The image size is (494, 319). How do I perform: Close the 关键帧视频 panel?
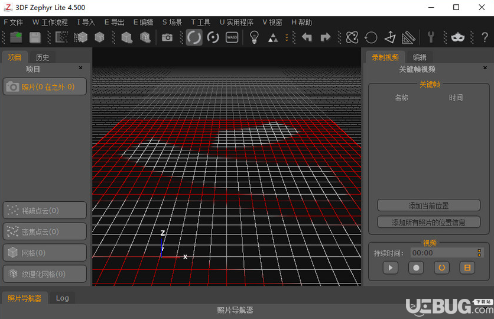[485, 68]
